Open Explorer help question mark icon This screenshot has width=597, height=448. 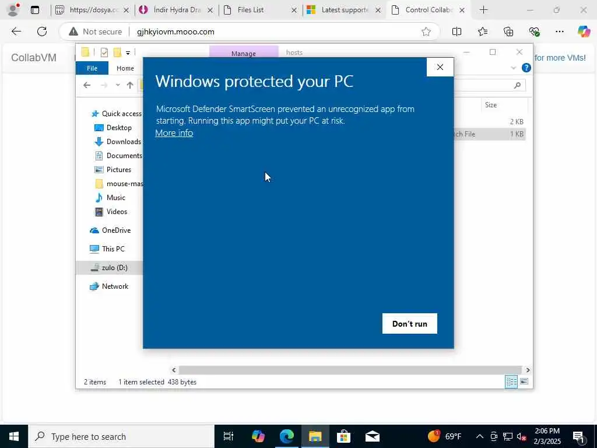click(526, 68)
